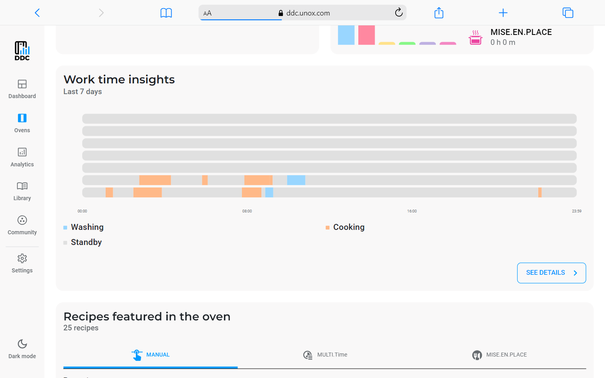Toggle Standby legend series
This screenshot has width=605, height=378.
(x=86, y=242)
